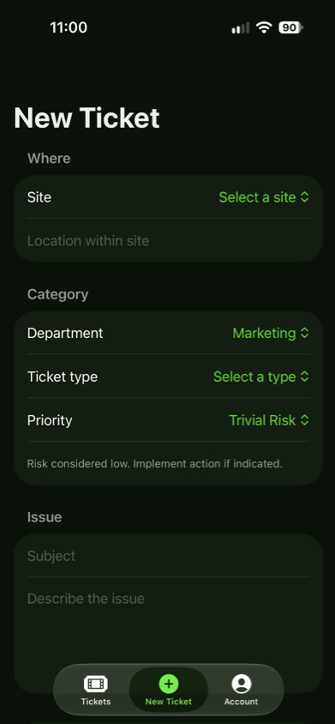
Task: Tap the Wi-Fi status icon
Action: (x=265, y=27)
